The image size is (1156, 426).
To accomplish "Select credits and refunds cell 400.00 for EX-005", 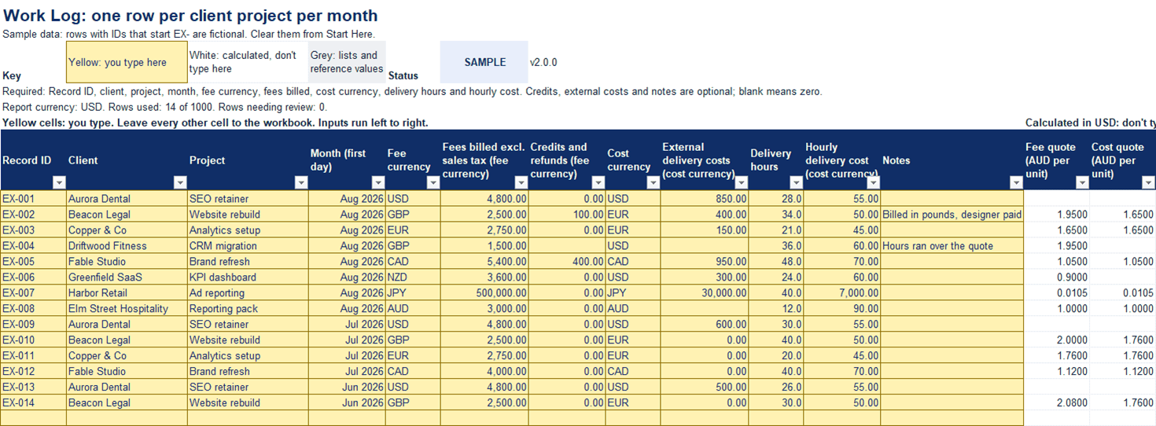I will click(567, 262).
